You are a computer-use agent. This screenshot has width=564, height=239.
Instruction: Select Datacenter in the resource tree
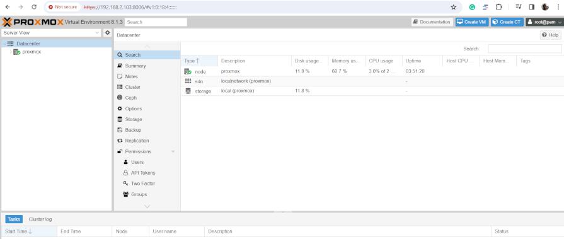pos(28,44)
